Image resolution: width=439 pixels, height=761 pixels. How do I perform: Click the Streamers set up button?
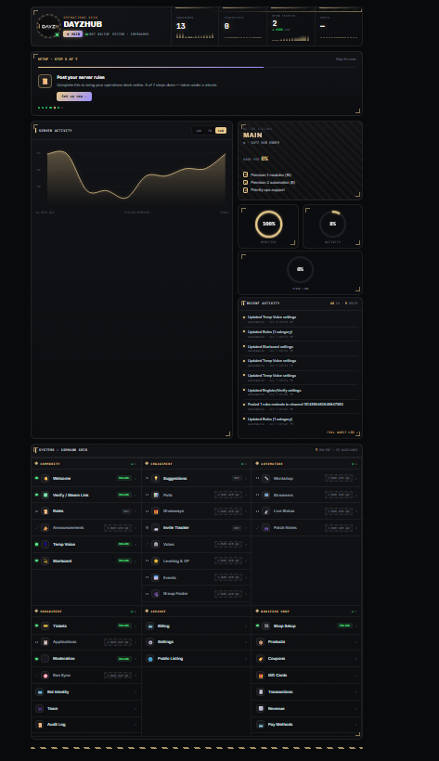(339, 495)
